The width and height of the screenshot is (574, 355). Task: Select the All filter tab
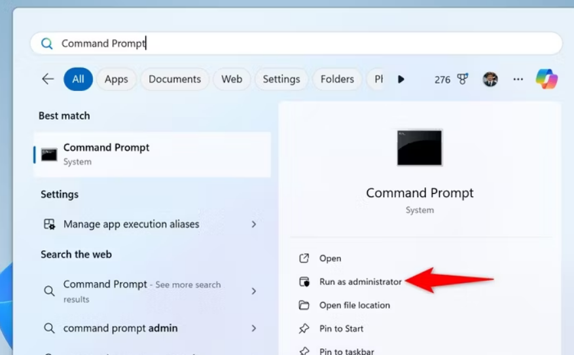(78, 79)
